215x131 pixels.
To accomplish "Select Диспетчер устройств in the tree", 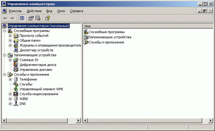I will (x=36, y=50).
